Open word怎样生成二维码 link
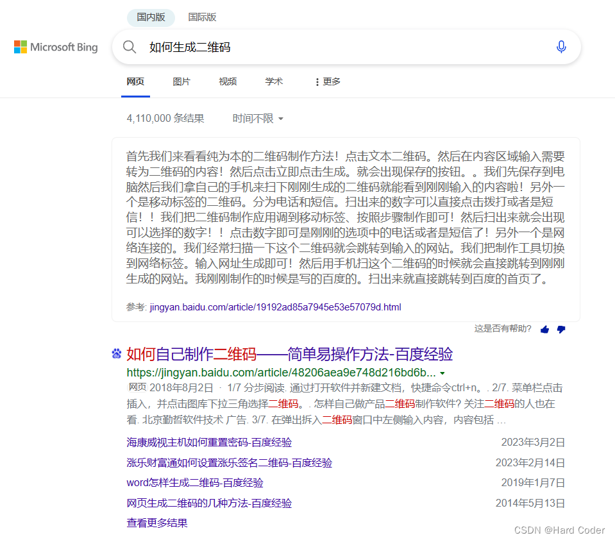This screenshot has height=540, width=615. pyautogui.click(x=195, y=483)
